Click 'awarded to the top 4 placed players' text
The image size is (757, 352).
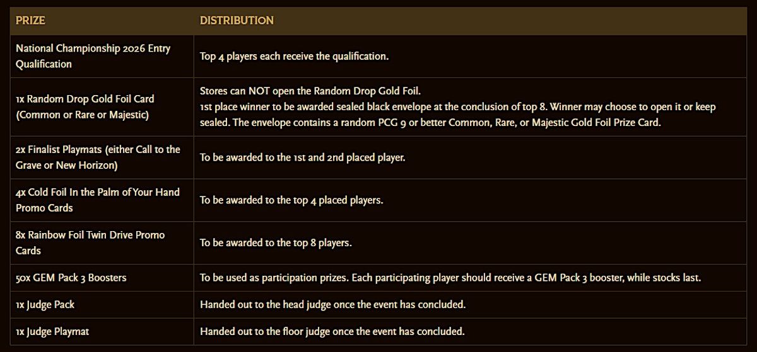(291, 200)
